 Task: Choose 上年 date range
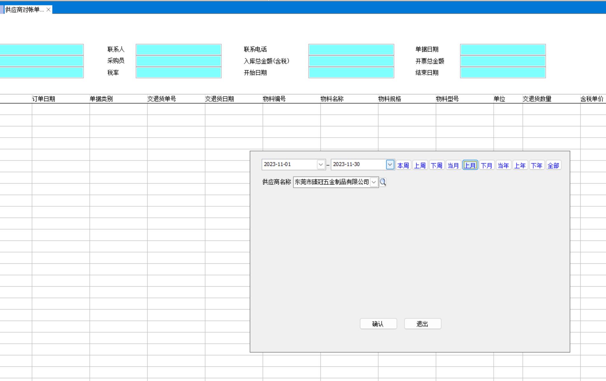point(520,165)
